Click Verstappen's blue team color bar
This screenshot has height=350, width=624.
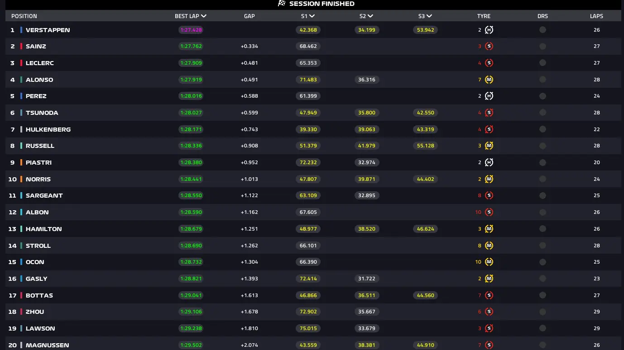point(21,30)
